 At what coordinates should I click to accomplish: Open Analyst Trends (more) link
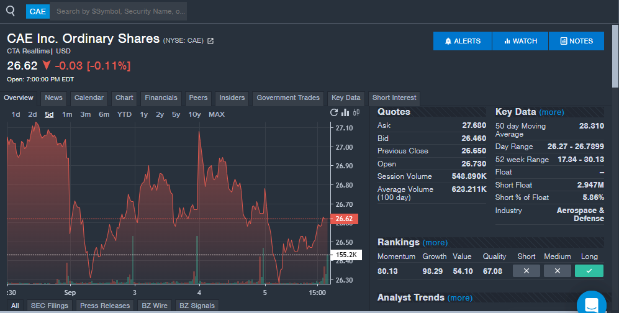[460, 297]
